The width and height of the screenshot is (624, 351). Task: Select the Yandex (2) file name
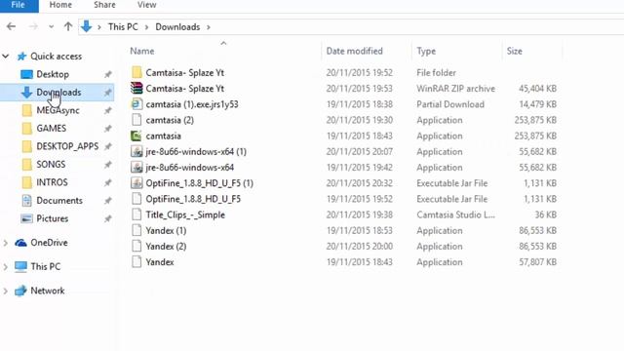point(166,247)
